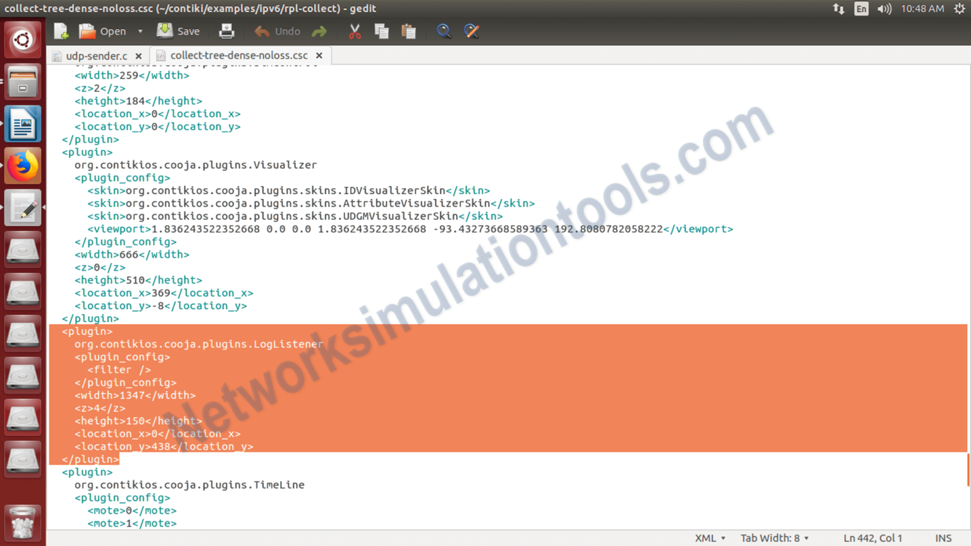
Task: Paste clipboard contents into the file
Action: [x=408, y=31]
